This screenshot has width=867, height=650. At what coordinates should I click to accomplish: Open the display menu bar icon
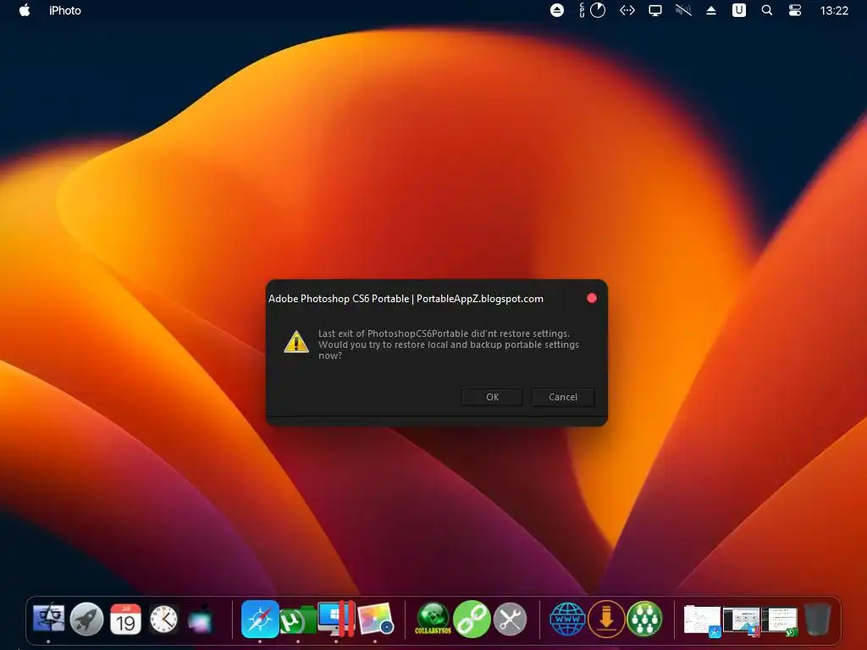pyautogui.click(x=655, y=10)
